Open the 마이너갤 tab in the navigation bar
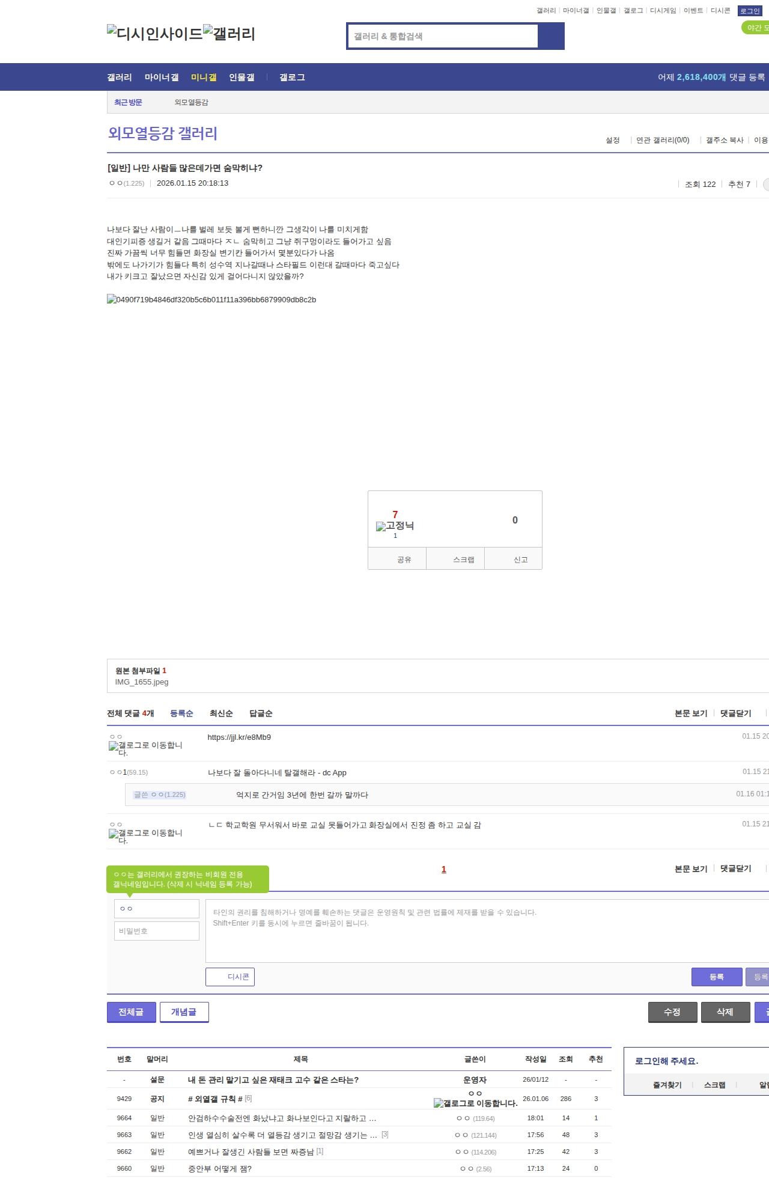This screenshot has width=769, height=1178. 162,78
